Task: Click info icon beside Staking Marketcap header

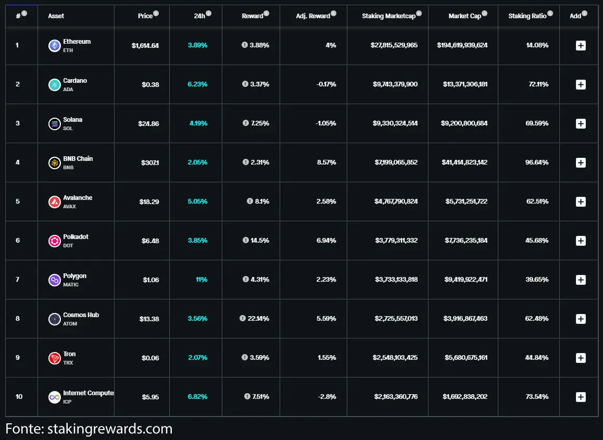Action: tap(419, 14)
